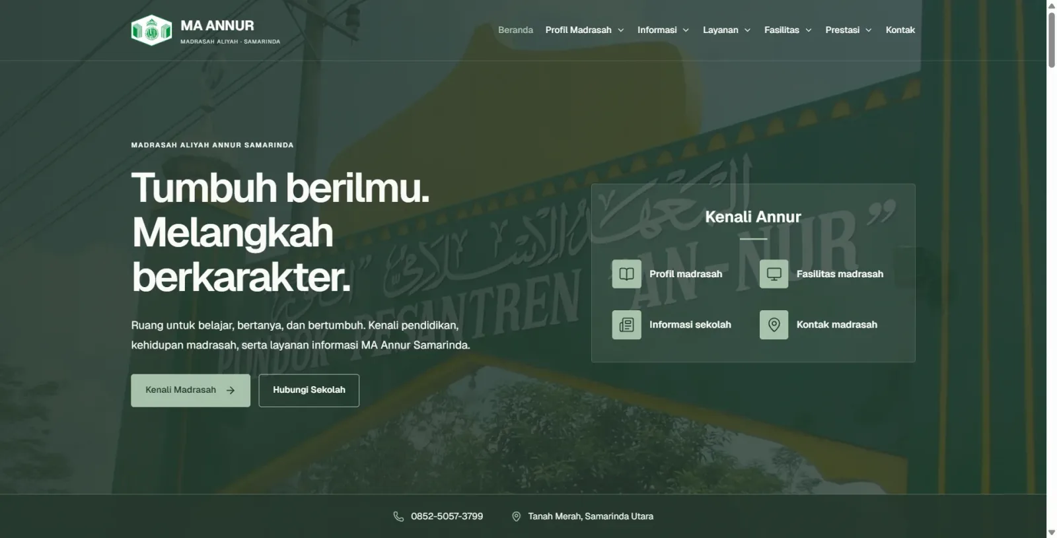Click the arrow icon in Kenali Madrasah button
This screenshot has height=538, width=1057.
(231, 390)
